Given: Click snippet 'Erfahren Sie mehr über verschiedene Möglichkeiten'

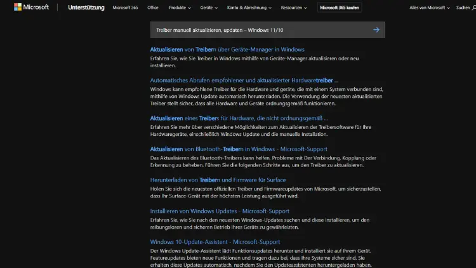Looking at the screenshot, I should 261,131.
